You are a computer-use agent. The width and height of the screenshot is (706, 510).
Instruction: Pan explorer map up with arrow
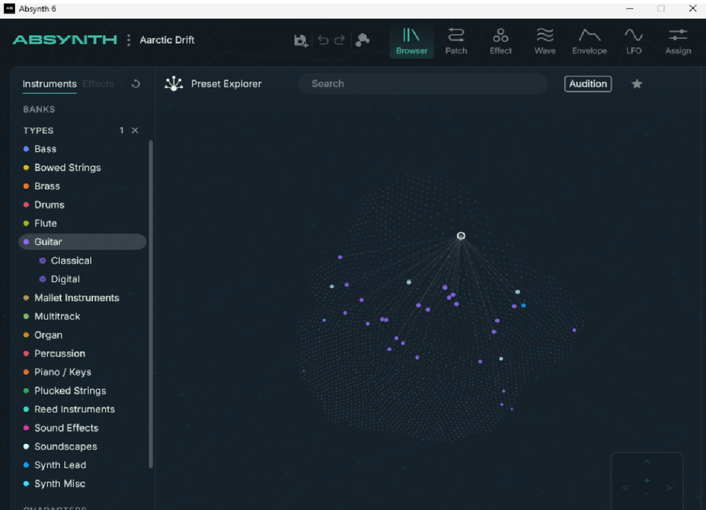647,462
